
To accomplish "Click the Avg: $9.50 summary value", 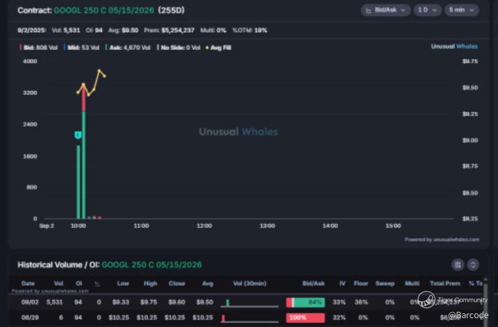I will [x=123, y=30].
